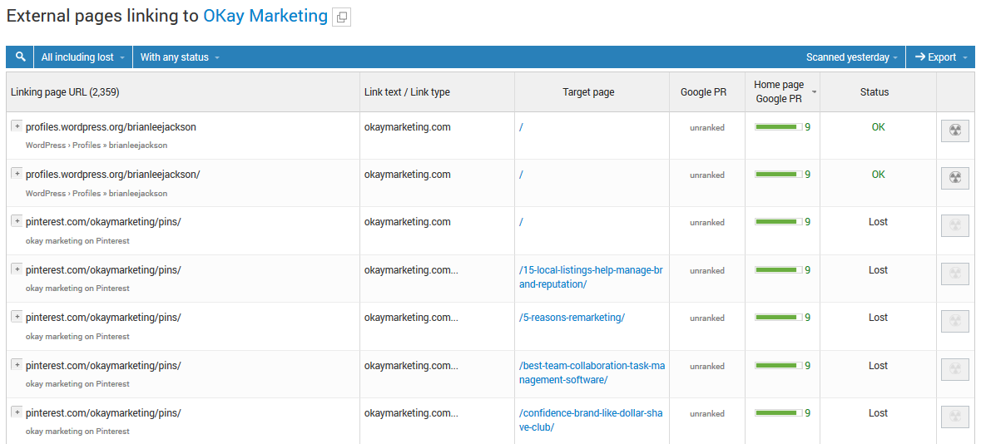Click greyed disavow icon in best-team-collaboration row
The height and width of the screenshot is (444, 981).
954,369
